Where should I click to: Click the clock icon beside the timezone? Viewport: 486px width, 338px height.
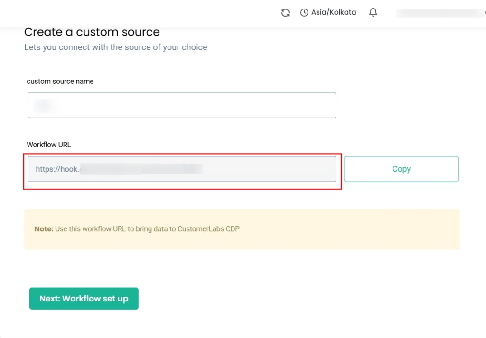click(x=304, y=12)
